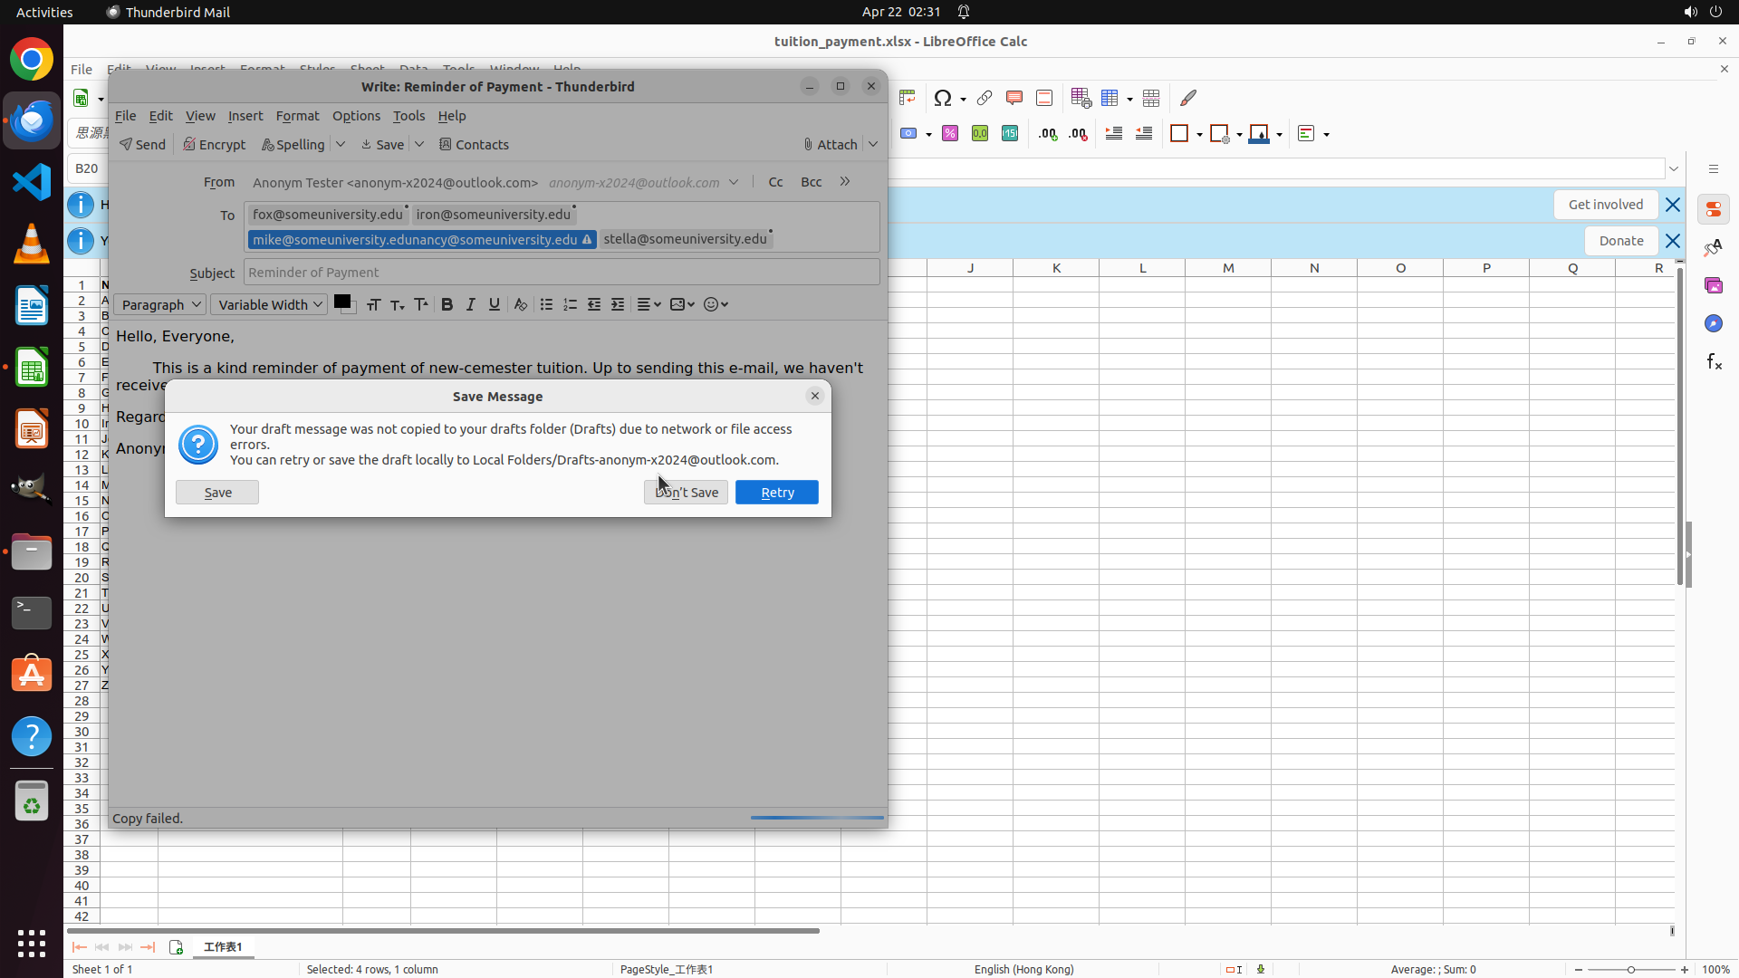Screen dimensions: 1739x978
Task: Open the Variable Width font dropdown
Action: pos(269,304)
